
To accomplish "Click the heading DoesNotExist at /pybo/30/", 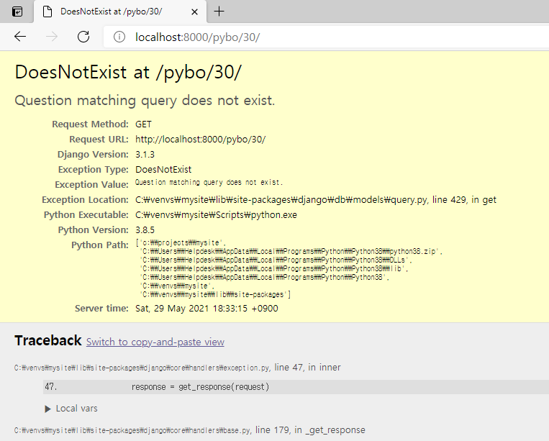I will tap(128, 73).
